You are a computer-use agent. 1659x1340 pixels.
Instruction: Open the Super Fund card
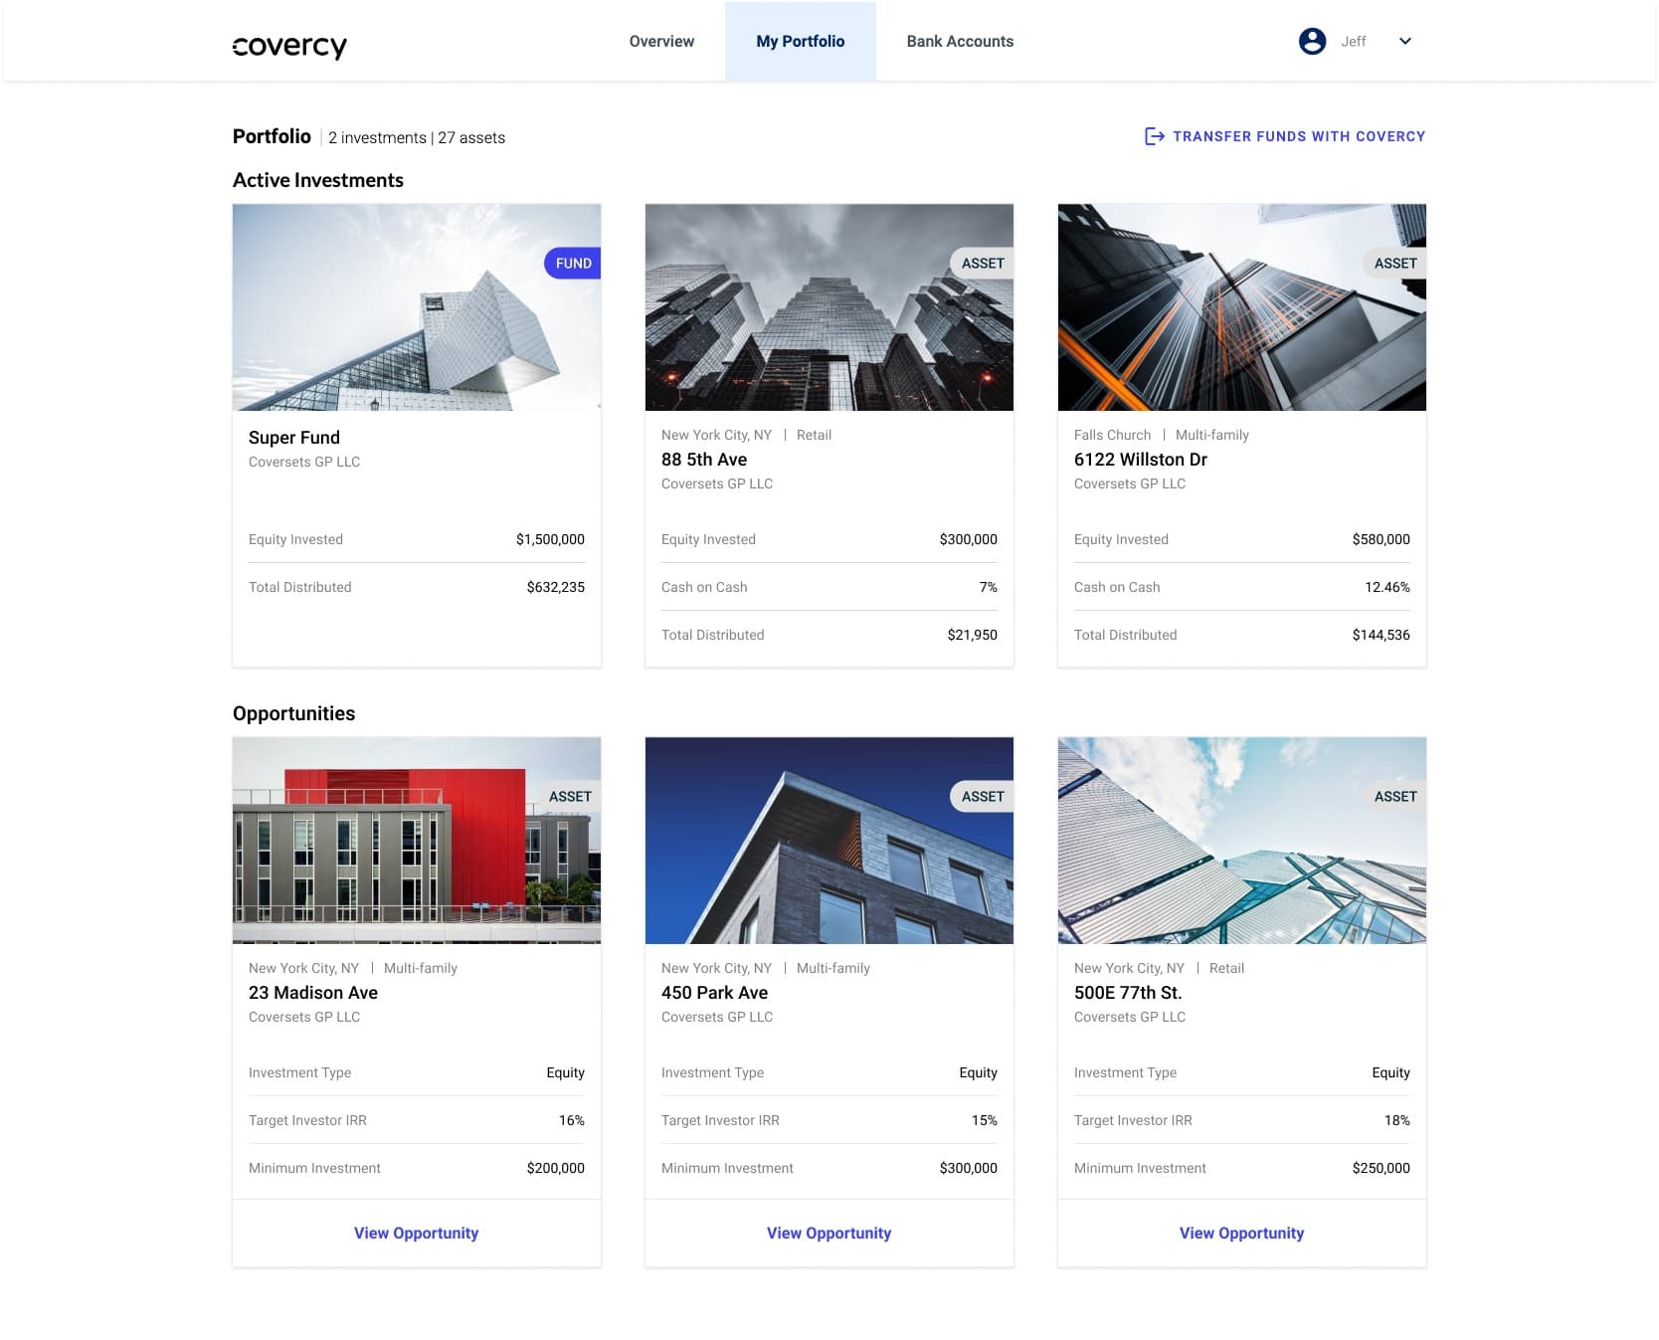coord(416,438)
